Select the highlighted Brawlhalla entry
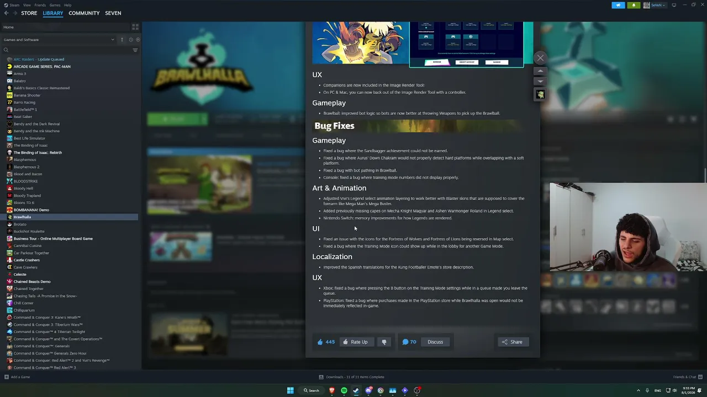This screenshot has width=707, height=397. 70,217
